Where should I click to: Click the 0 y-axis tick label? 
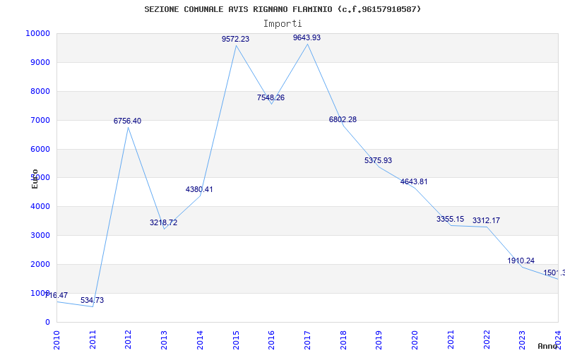[47, 323]
